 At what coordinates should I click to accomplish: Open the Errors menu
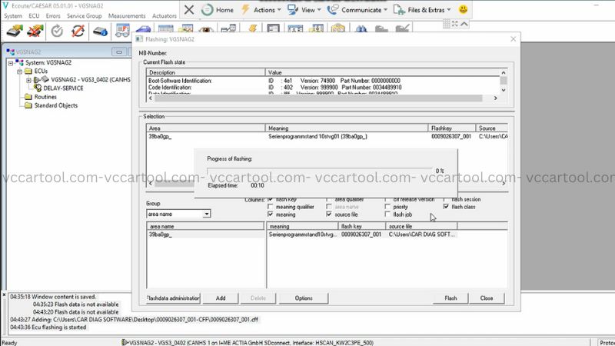pos(53,15)
